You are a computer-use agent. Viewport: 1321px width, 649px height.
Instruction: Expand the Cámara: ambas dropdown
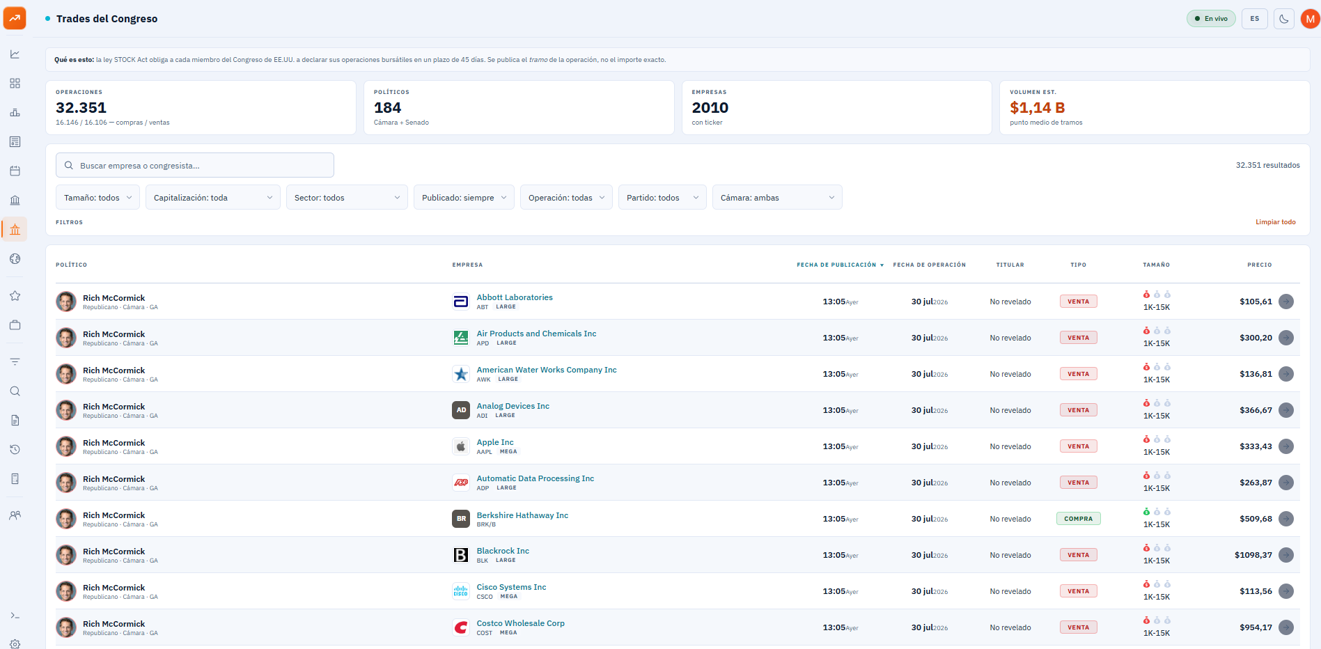coord(777,198)
